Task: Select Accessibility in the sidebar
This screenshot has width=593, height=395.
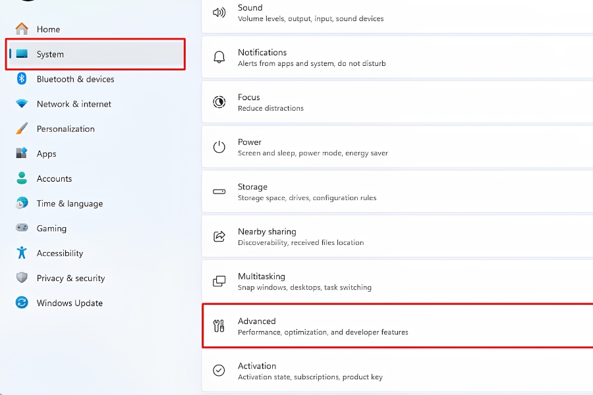Action: (96, 253)
